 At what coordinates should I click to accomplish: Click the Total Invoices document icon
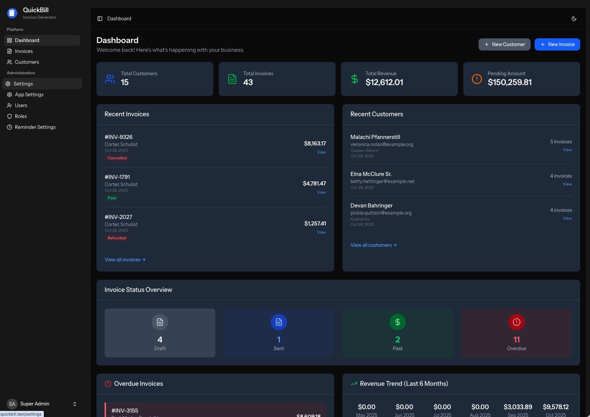[232, 79]
